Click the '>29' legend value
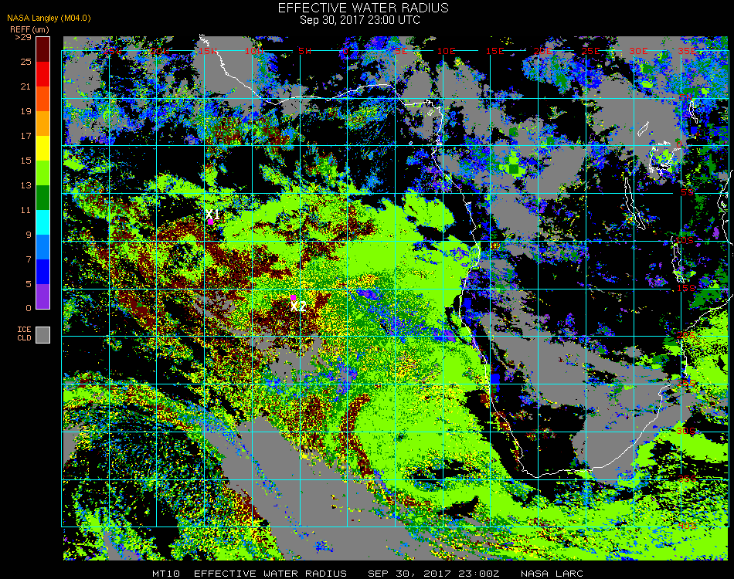 pos(23,37)
